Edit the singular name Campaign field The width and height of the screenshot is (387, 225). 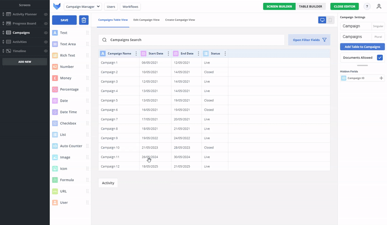tap(356, 26)
